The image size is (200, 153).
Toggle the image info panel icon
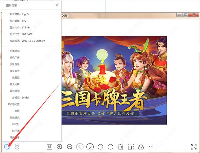(7, 147)
